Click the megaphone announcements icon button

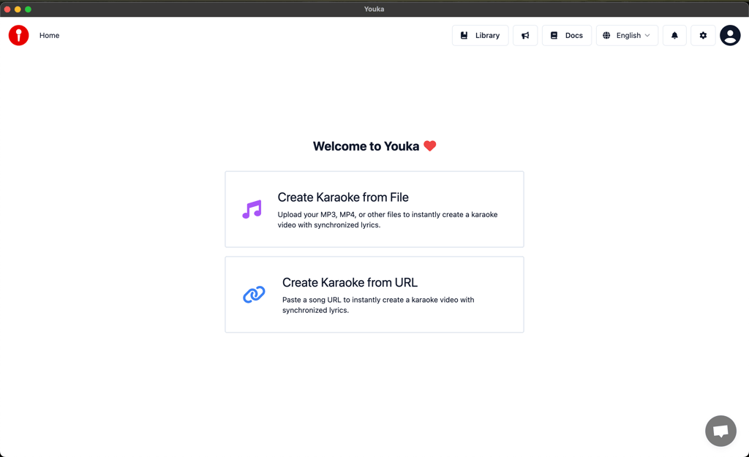[x=525, y=35]
